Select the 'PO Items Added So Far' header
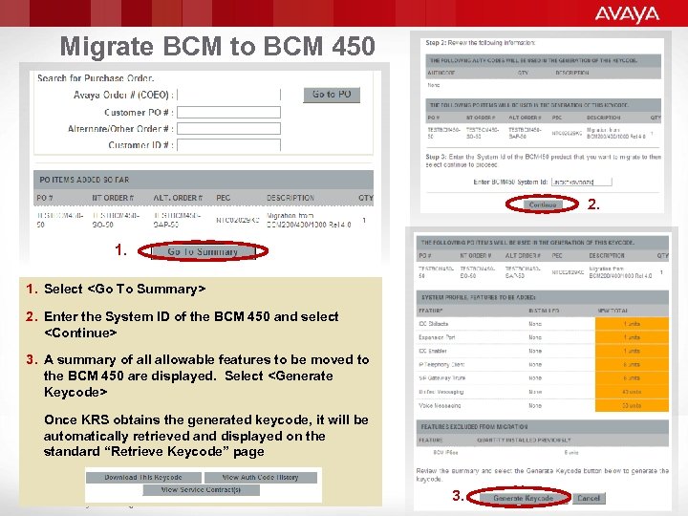688x516 pixels. (x=204, y=180)
